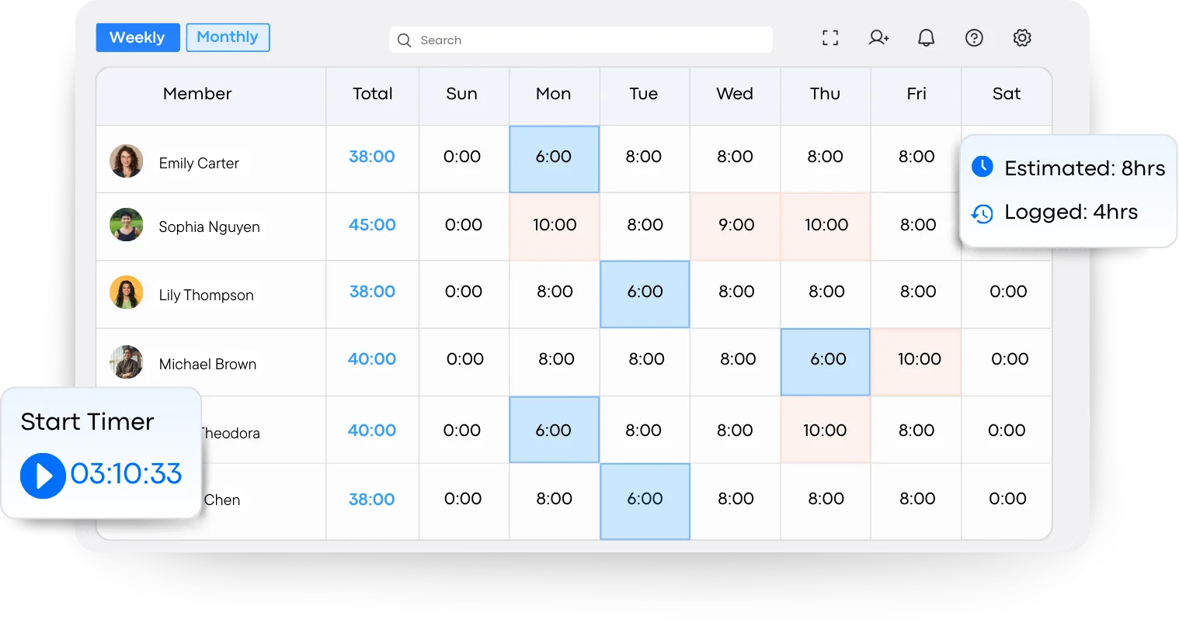Image resolution: width=1179 pixels, height=633 pixels.
Task: Select Emily Carter's Monday 6:00 cell
Action: point(554,157)
